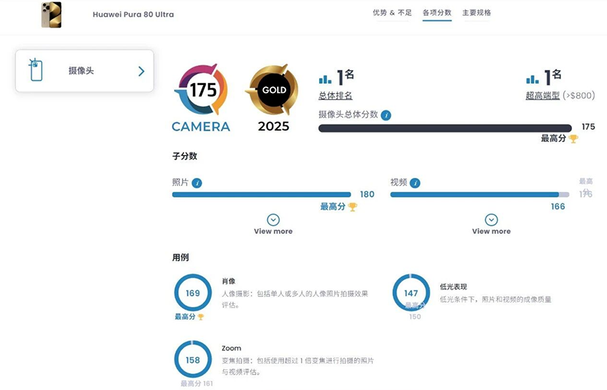Click the right chevron on 摄像头 card
This screenshot has height=390, width=607.
tap(142, 71)
